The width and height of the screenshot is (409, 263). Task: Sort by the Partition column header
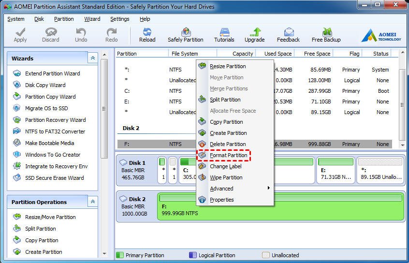[x=142, y=54]
